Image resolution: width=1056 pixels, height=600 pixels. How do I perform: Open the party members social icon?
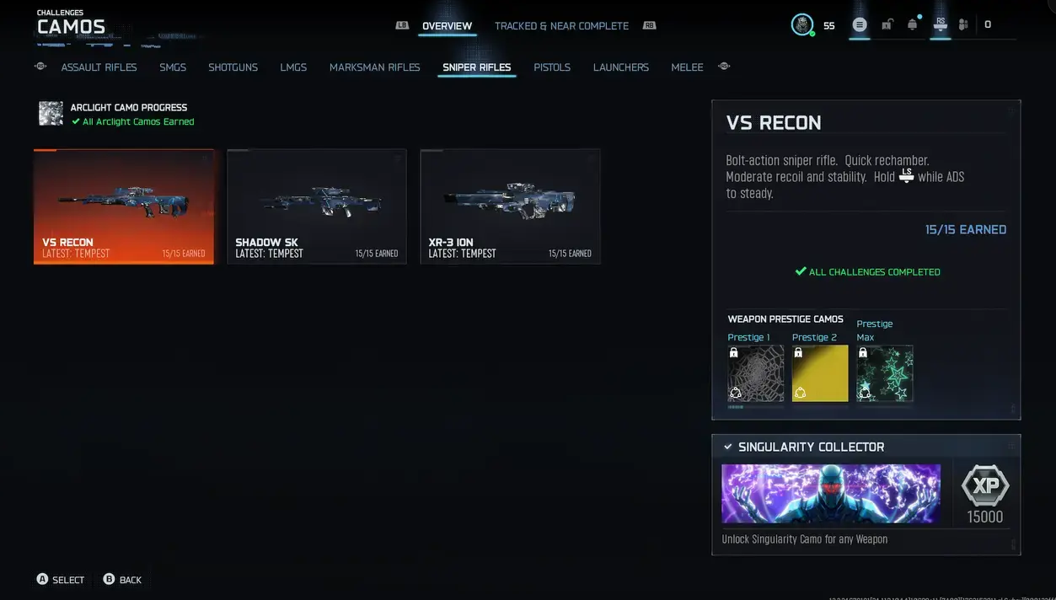(963, 25)
